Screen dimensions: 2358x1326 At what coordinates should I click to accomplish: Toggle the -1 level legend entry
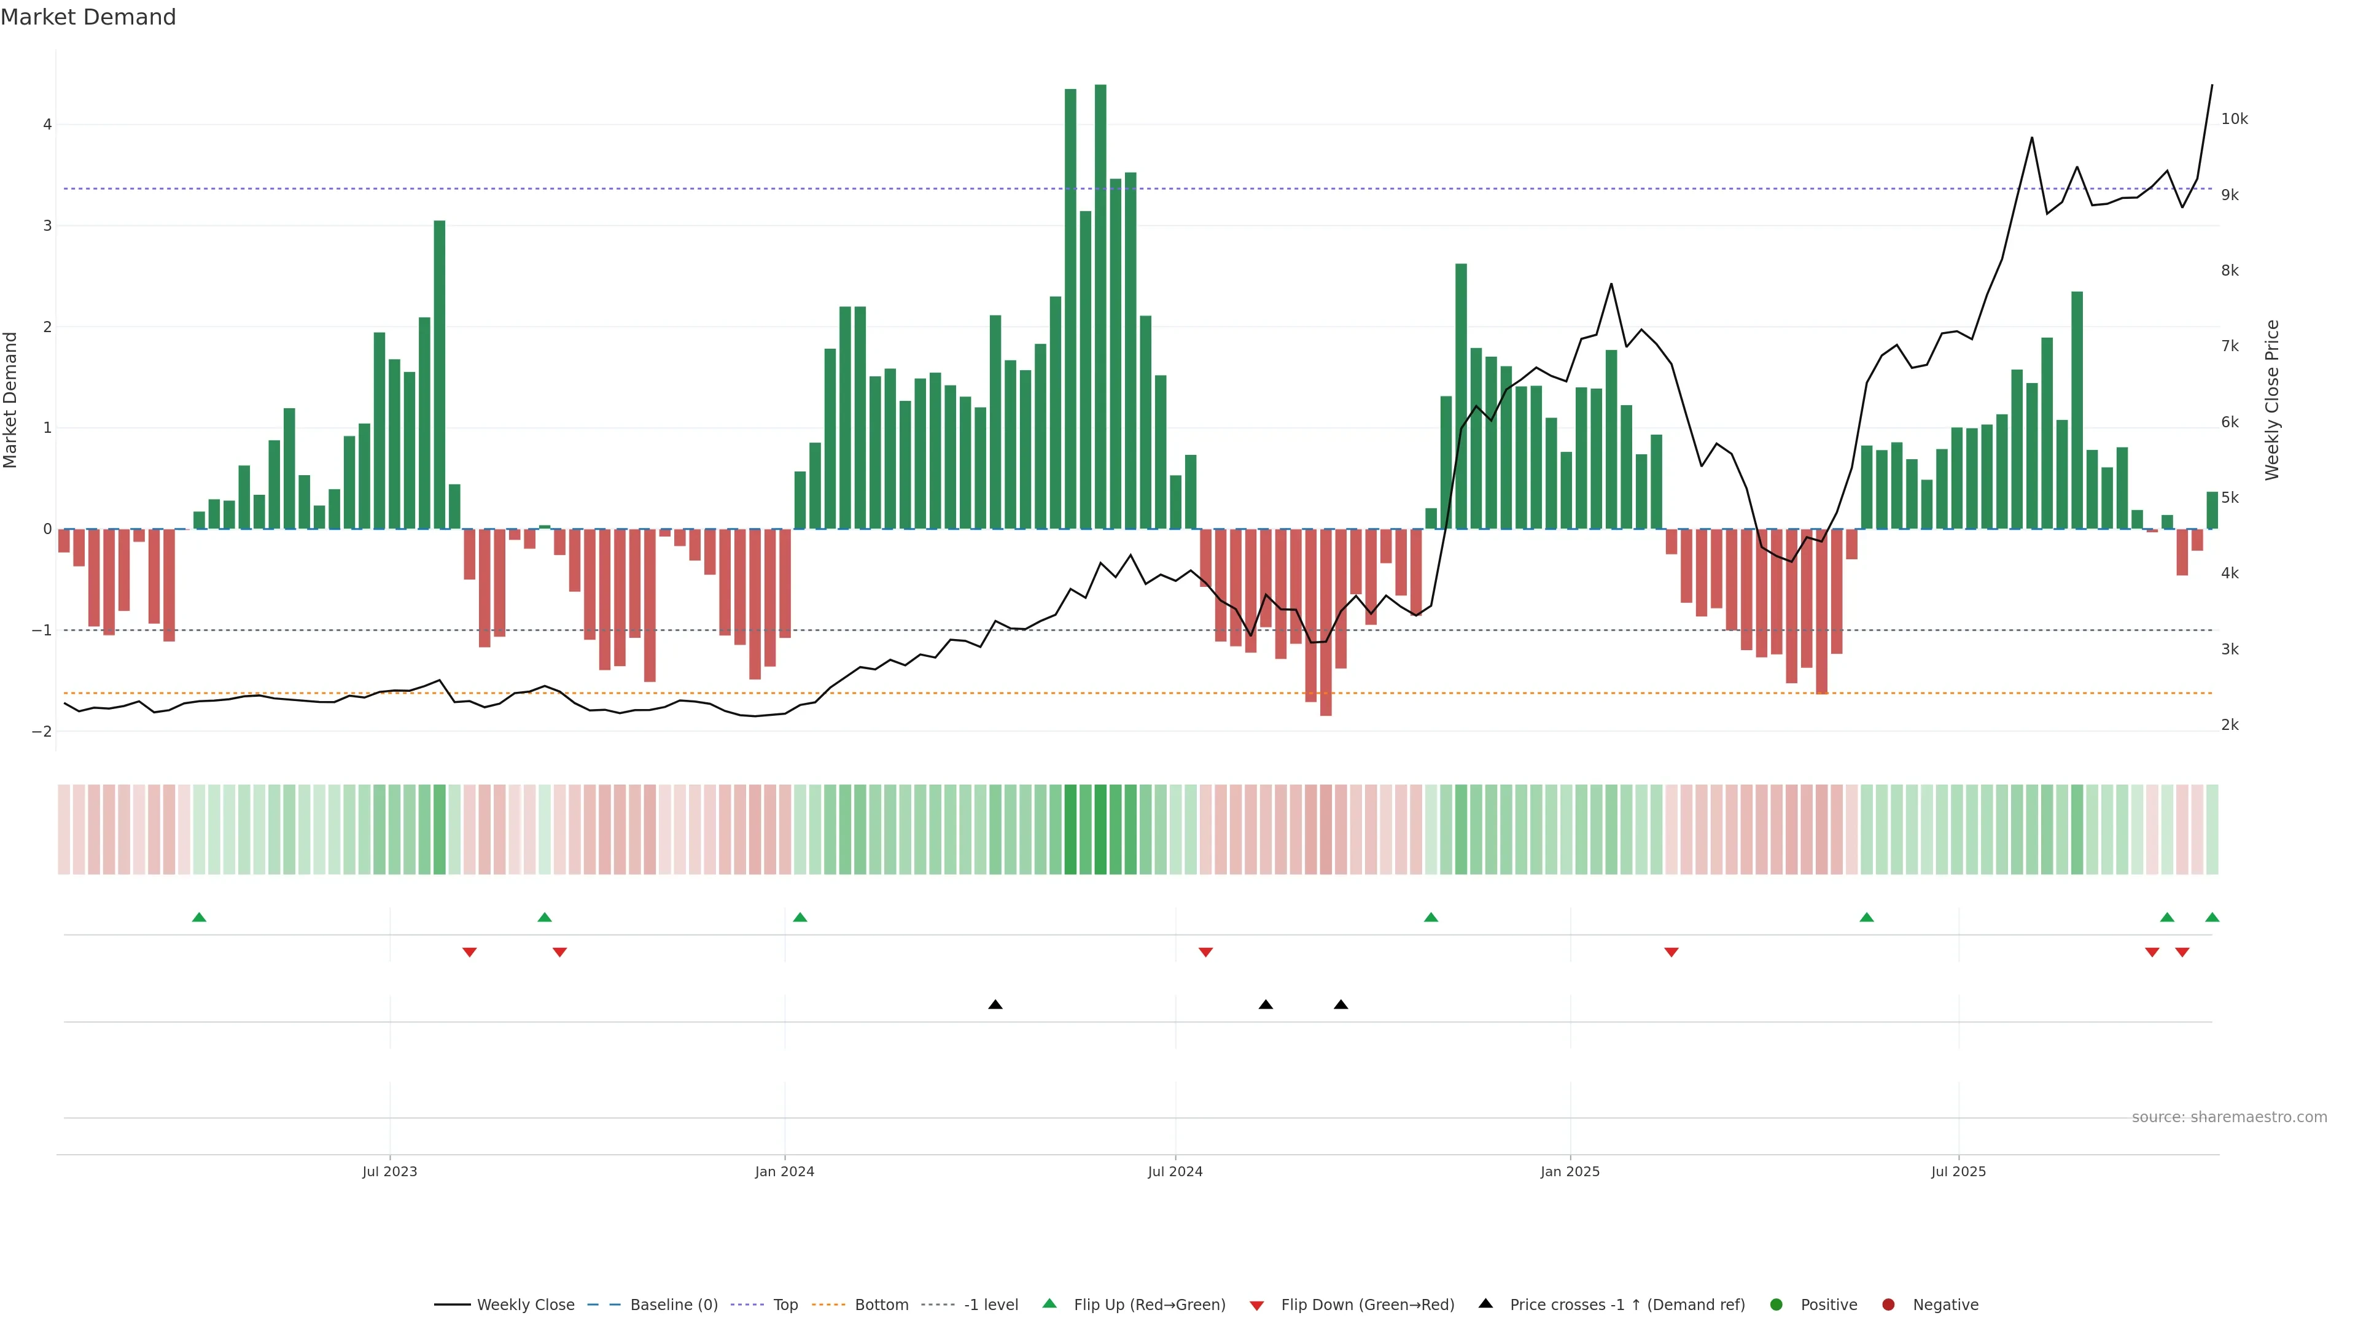pos(990,1305)
